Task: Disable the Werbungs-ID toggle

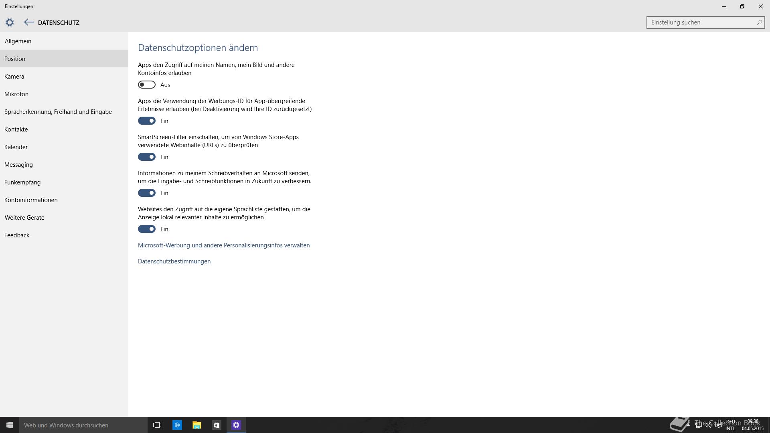Action: [x=147, y=121]
